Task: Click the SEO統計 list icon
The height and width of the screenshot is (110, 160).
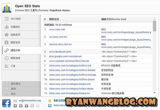Action: click(x=6, y=19)
